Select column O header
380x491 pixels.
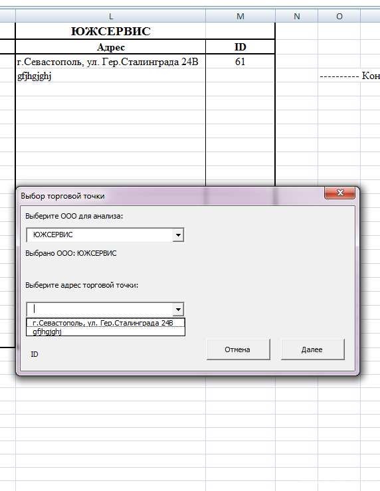point(339,17)
